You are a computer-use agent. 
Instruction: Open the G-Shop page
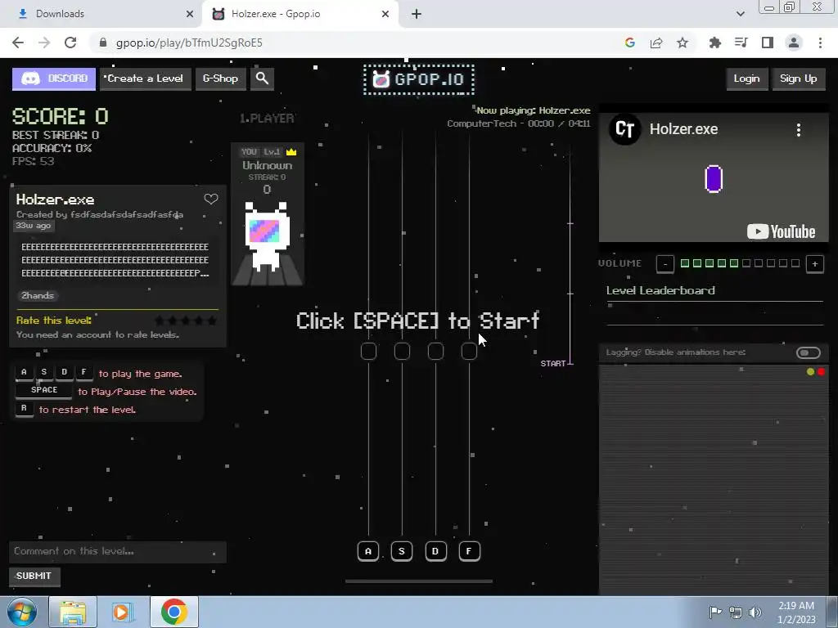click(x=220, y=79)
